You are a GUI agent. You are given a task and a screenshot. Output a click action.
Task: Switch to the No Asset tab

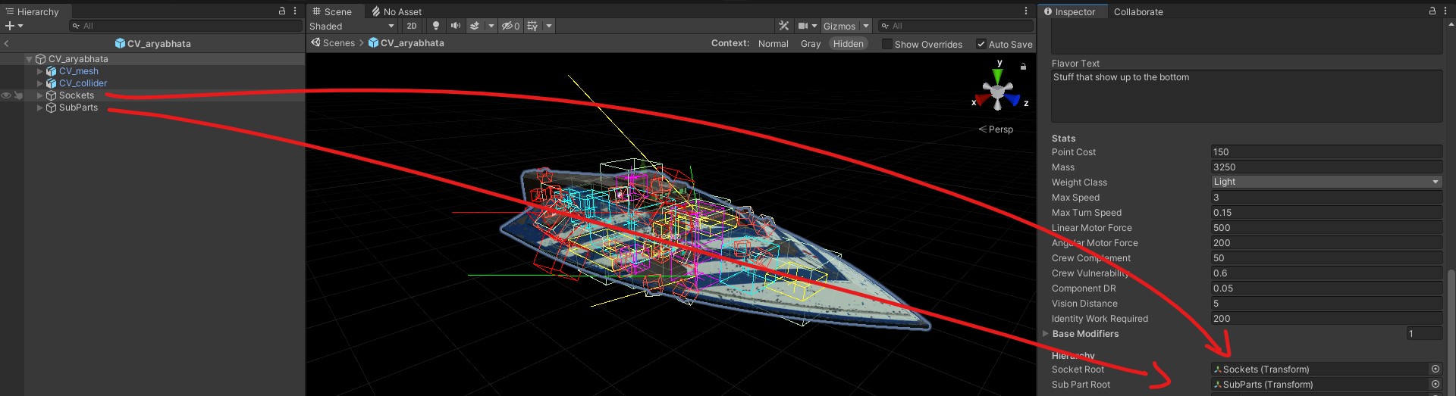click(x=397, y=11)
